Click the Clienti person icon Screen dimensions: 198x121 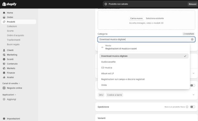[4, 50]
